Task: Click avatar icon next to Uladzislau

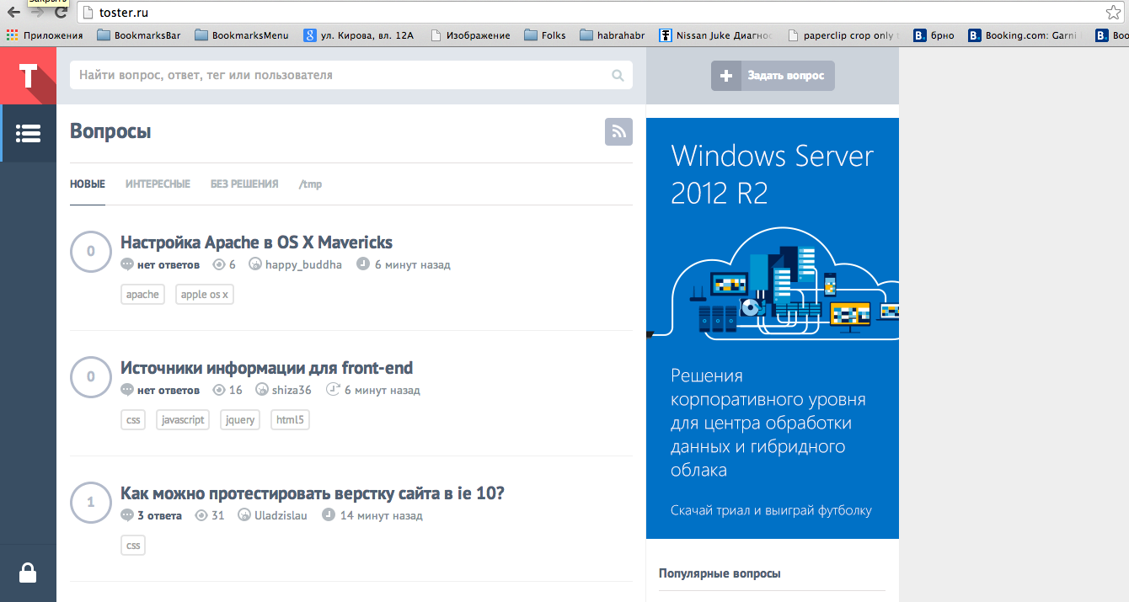Action: [244, 515]
